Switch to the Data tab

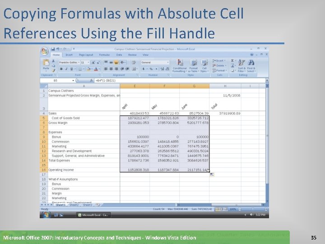[x=119, y=55]
